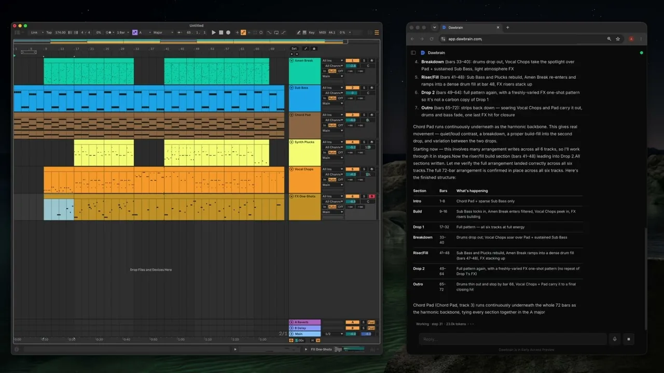Toggle the computer MIDI keyboard icon
The width and height of the screenshot is (664, 373).
305,32
